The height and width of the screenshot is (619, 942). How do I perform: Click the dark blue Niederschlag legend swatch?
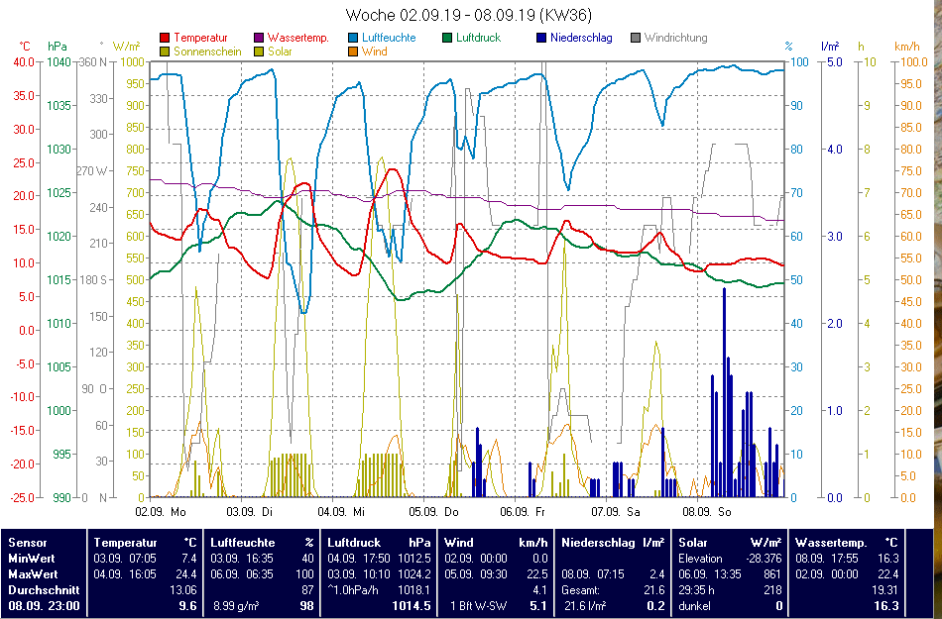(541, 38)
